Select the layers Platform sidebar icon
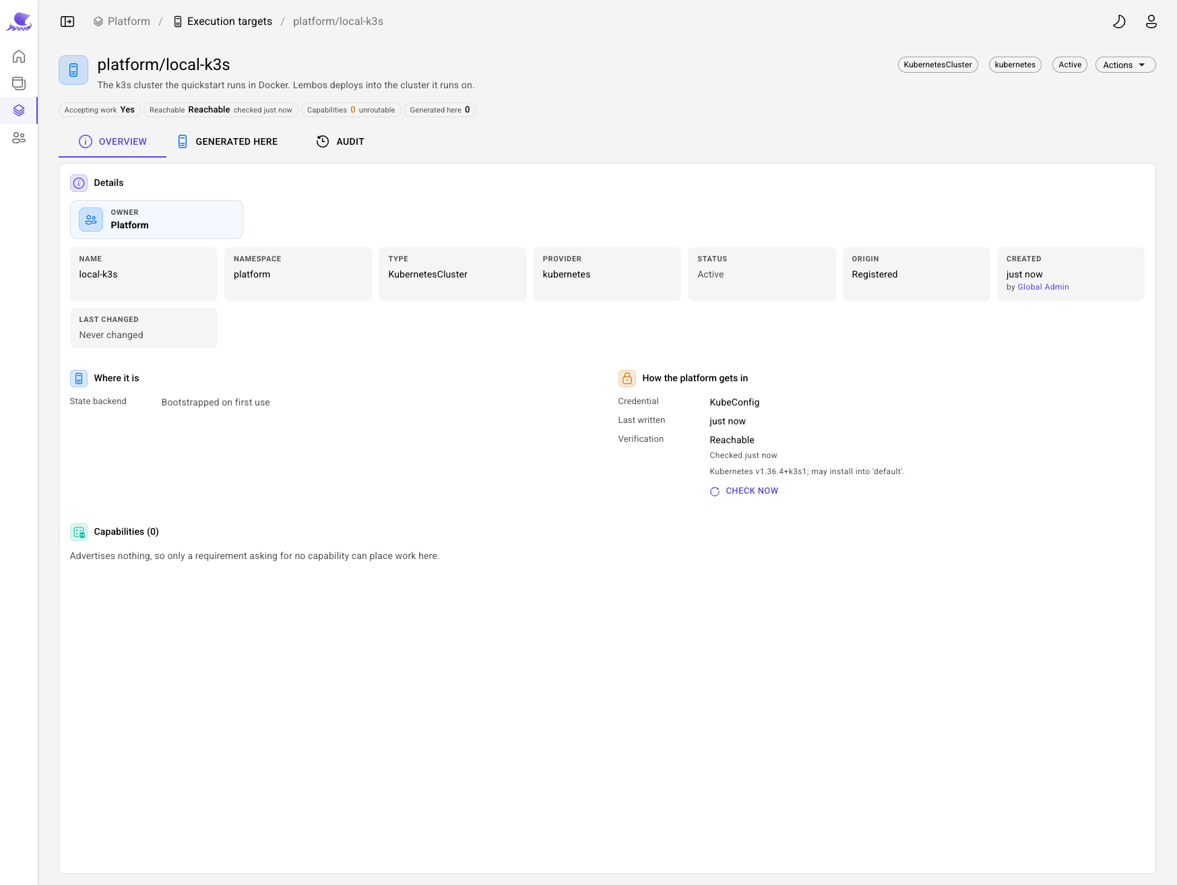This screenshot has height=885, width=1177. coord(19,110)
